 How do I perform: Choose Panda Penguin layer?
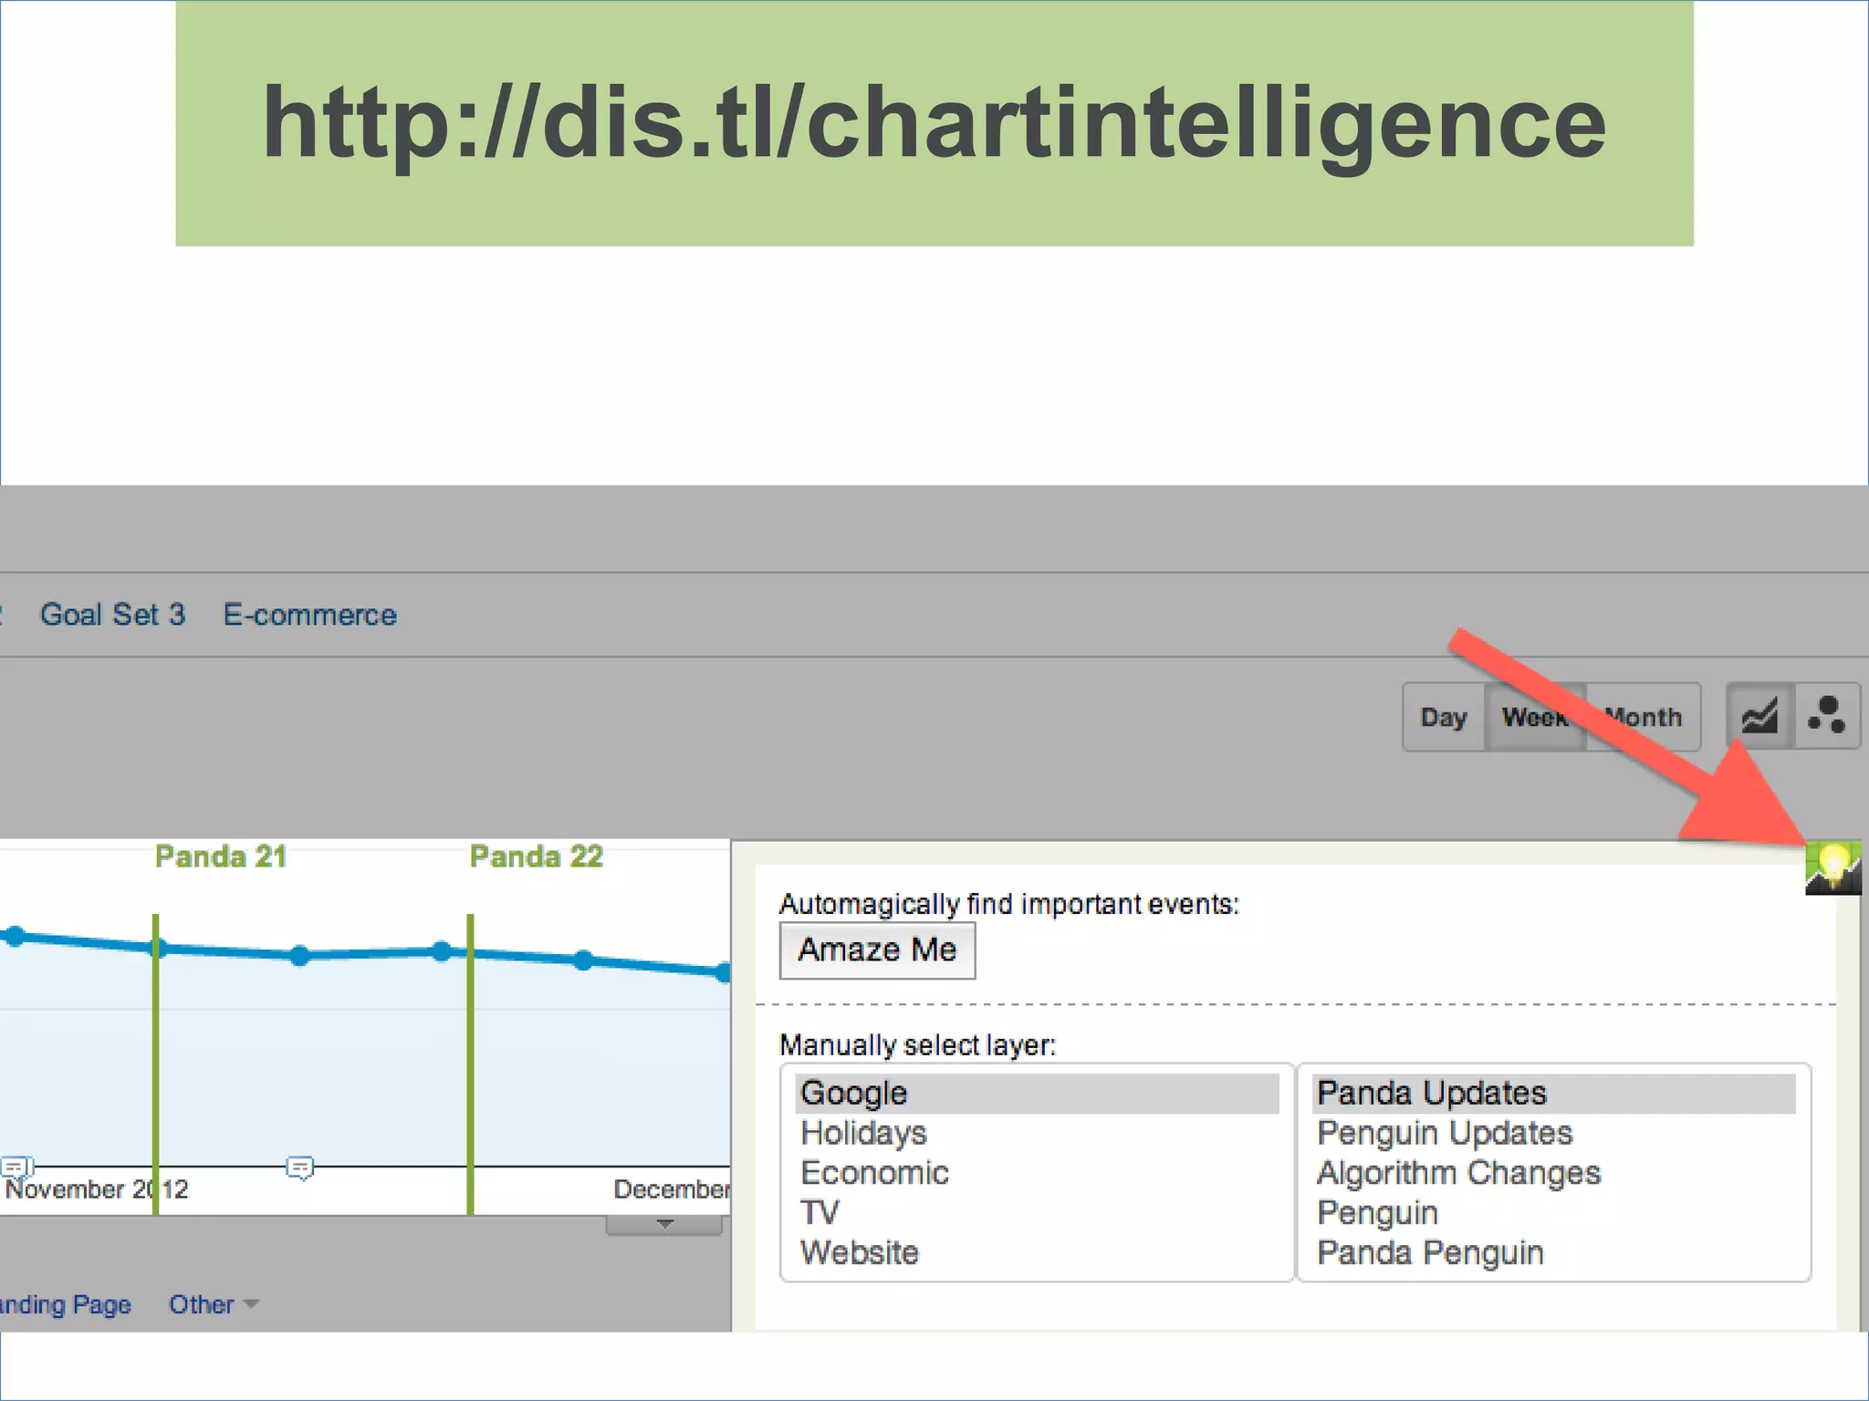coord(1553,1253)
